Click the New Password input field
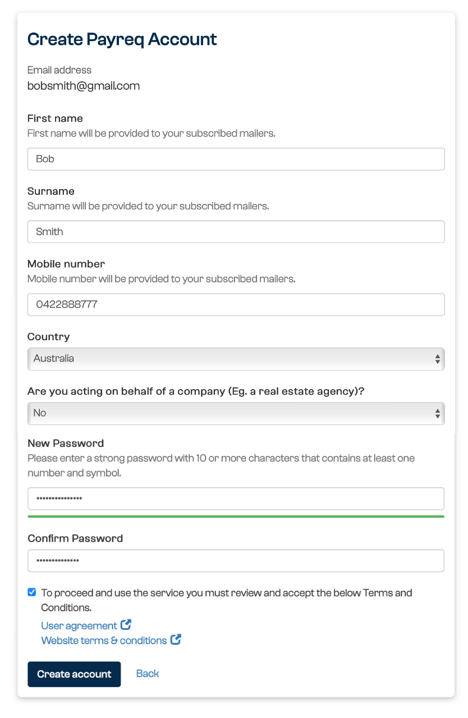The height and width of the screenshot is (718, 468). 236,499
